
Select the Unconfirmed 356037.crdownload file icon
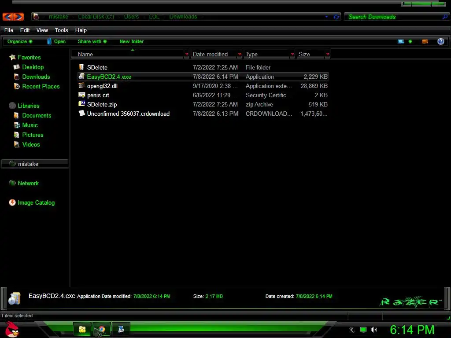click(x=81, y=113)
